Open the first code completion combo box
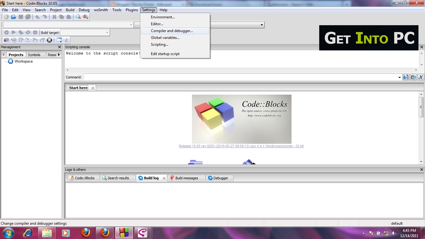Image resolution: width=425 pixels, height=239 pixels. point(68,25)
